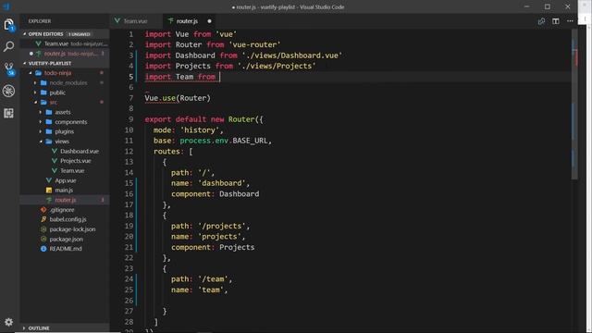Click the babel icon beside babel.config.js
The image size is (592, 333).
43,219
